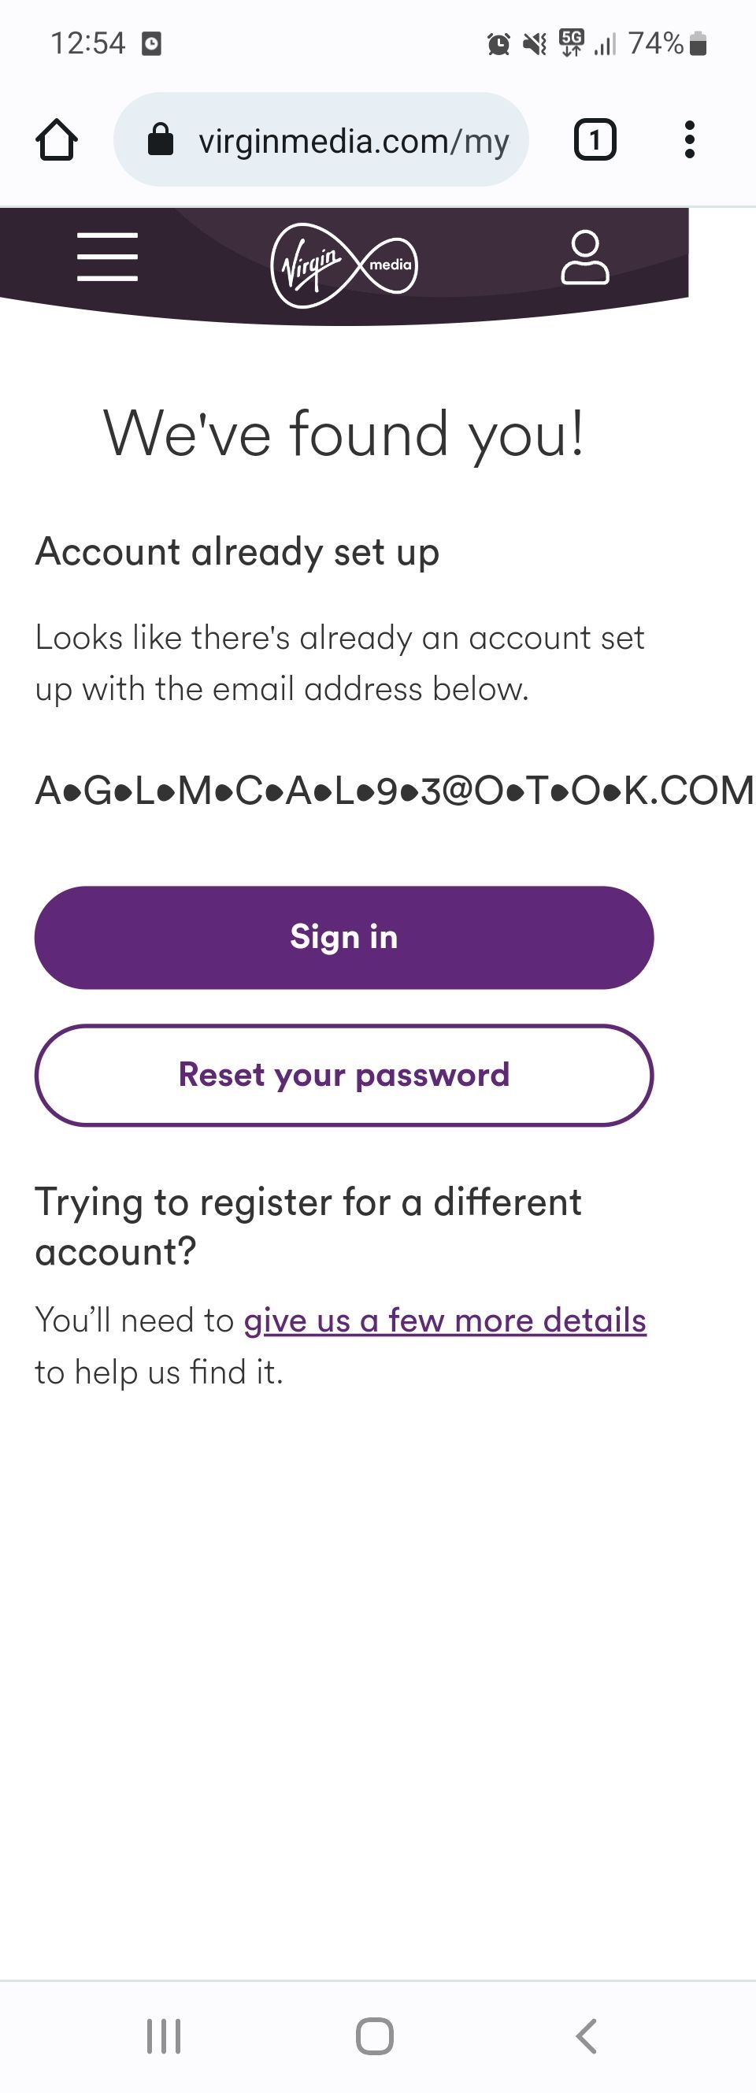The height and width of the screenshot is (2093, 756).
Task: Tap the browser home icon
Action: coord(57,139)
